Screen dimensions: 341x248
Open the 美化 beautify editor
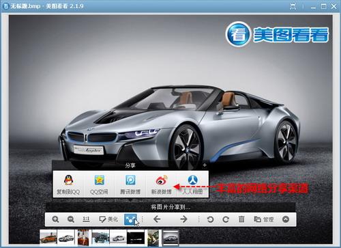coord(108,219)
